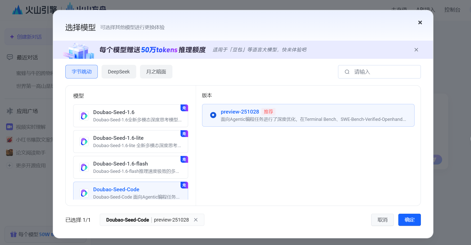
Task: Focus the 请输入 model search field
Action: click(x=379, y=72)
